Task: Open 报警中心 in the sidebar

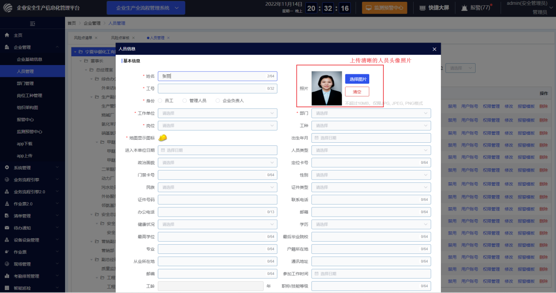Action: coord(25,119)
